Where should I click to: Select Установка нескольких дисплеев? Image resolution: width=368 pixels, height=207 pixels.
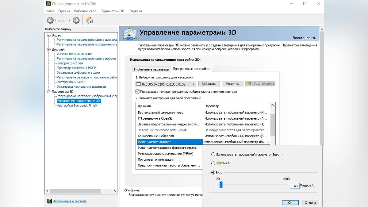[x=81, y=87]
